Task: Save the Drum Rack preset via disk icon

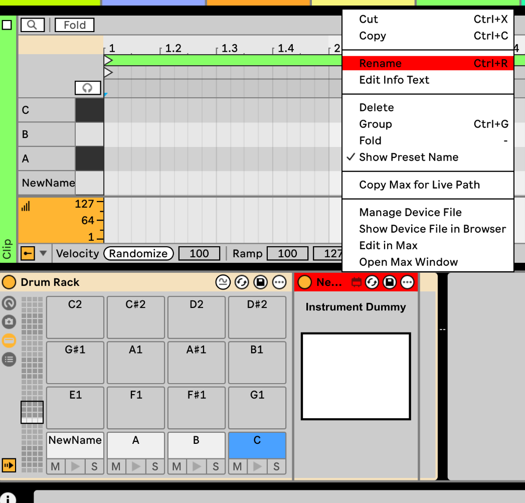Action: (260, 282)
